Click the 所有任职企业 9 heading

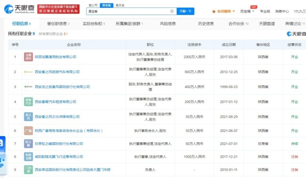pyautogui.click(x=21, y=34)
